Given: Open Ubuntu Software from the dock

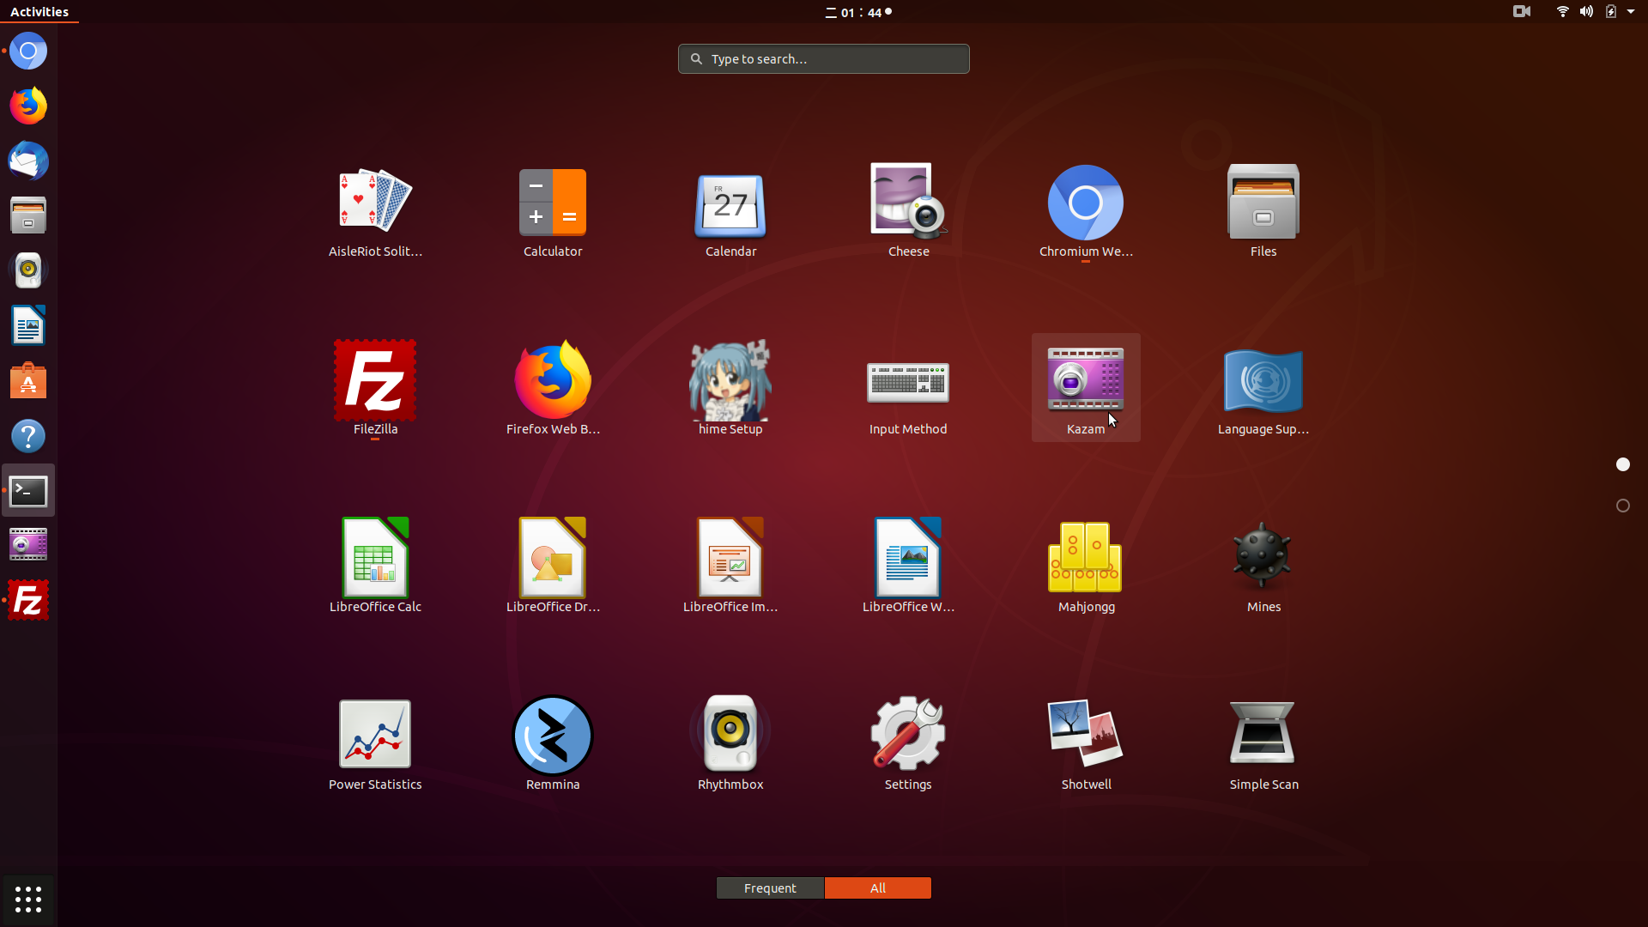Looking at the screenshot, I should tap(28, 381).
